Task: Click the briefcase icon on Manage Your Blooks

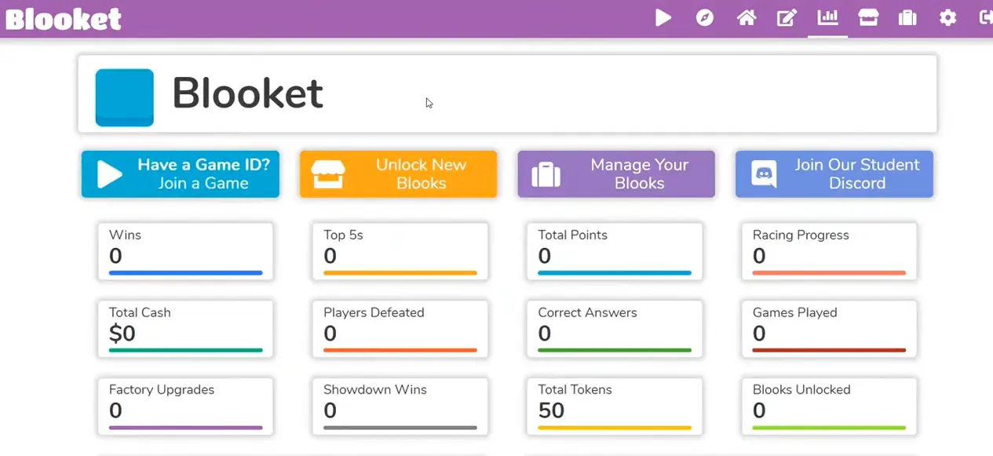Action: tap(546, 174)
